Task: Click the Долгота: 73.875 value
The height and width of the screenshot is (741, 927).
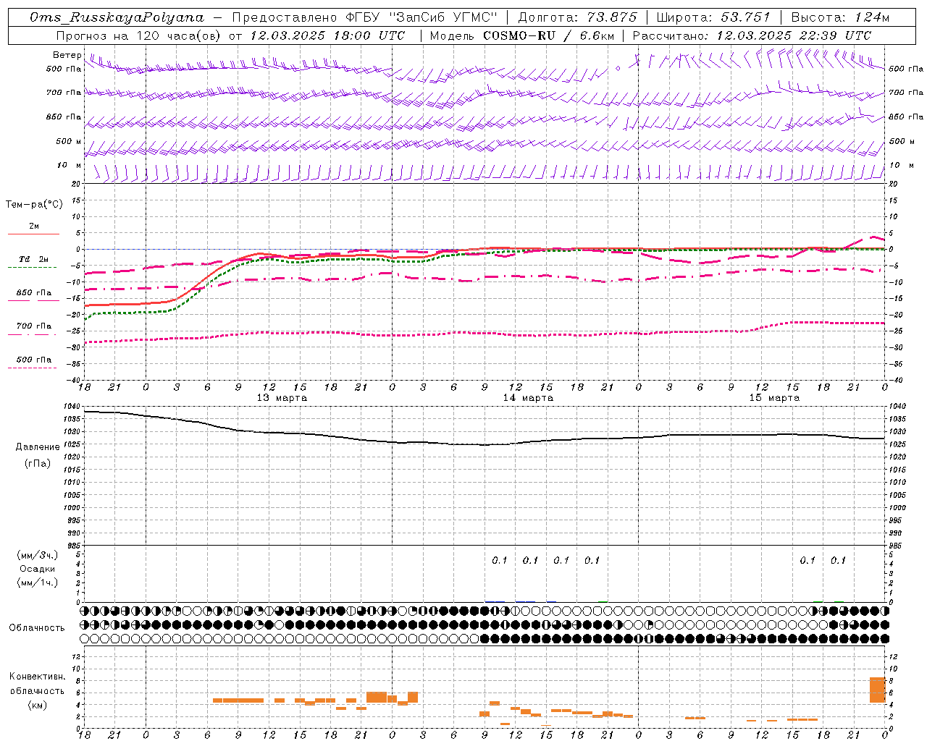Action: [x=577, y=17]
